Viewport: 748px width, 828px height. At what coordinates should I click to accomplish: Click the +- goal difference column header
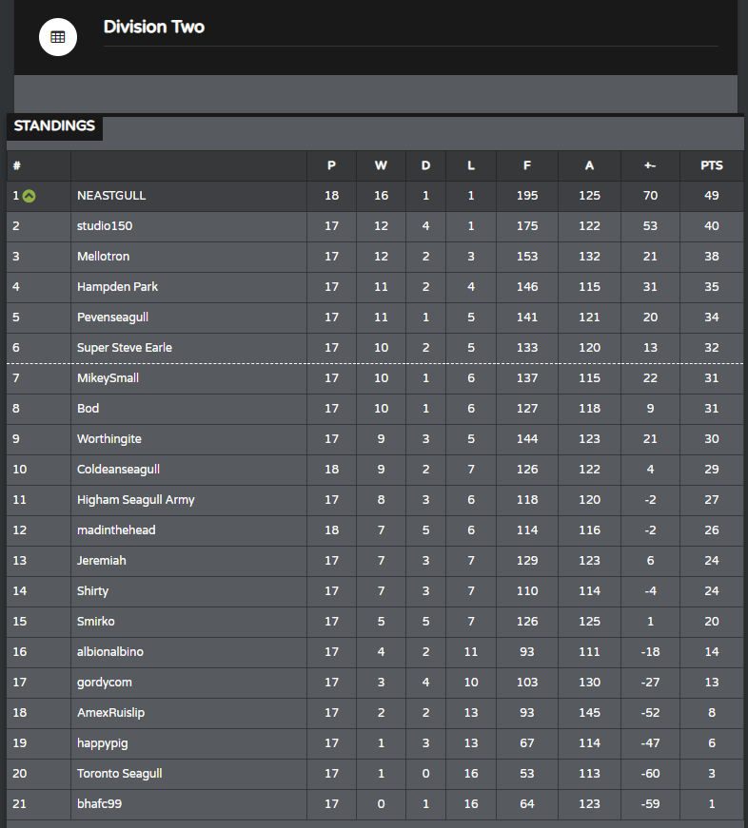tap(650, 165)
